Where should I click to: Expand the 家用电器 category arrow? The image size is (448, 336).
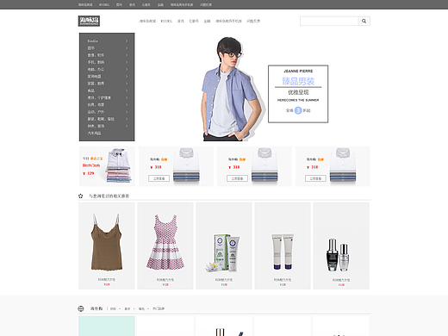[127, 77]
